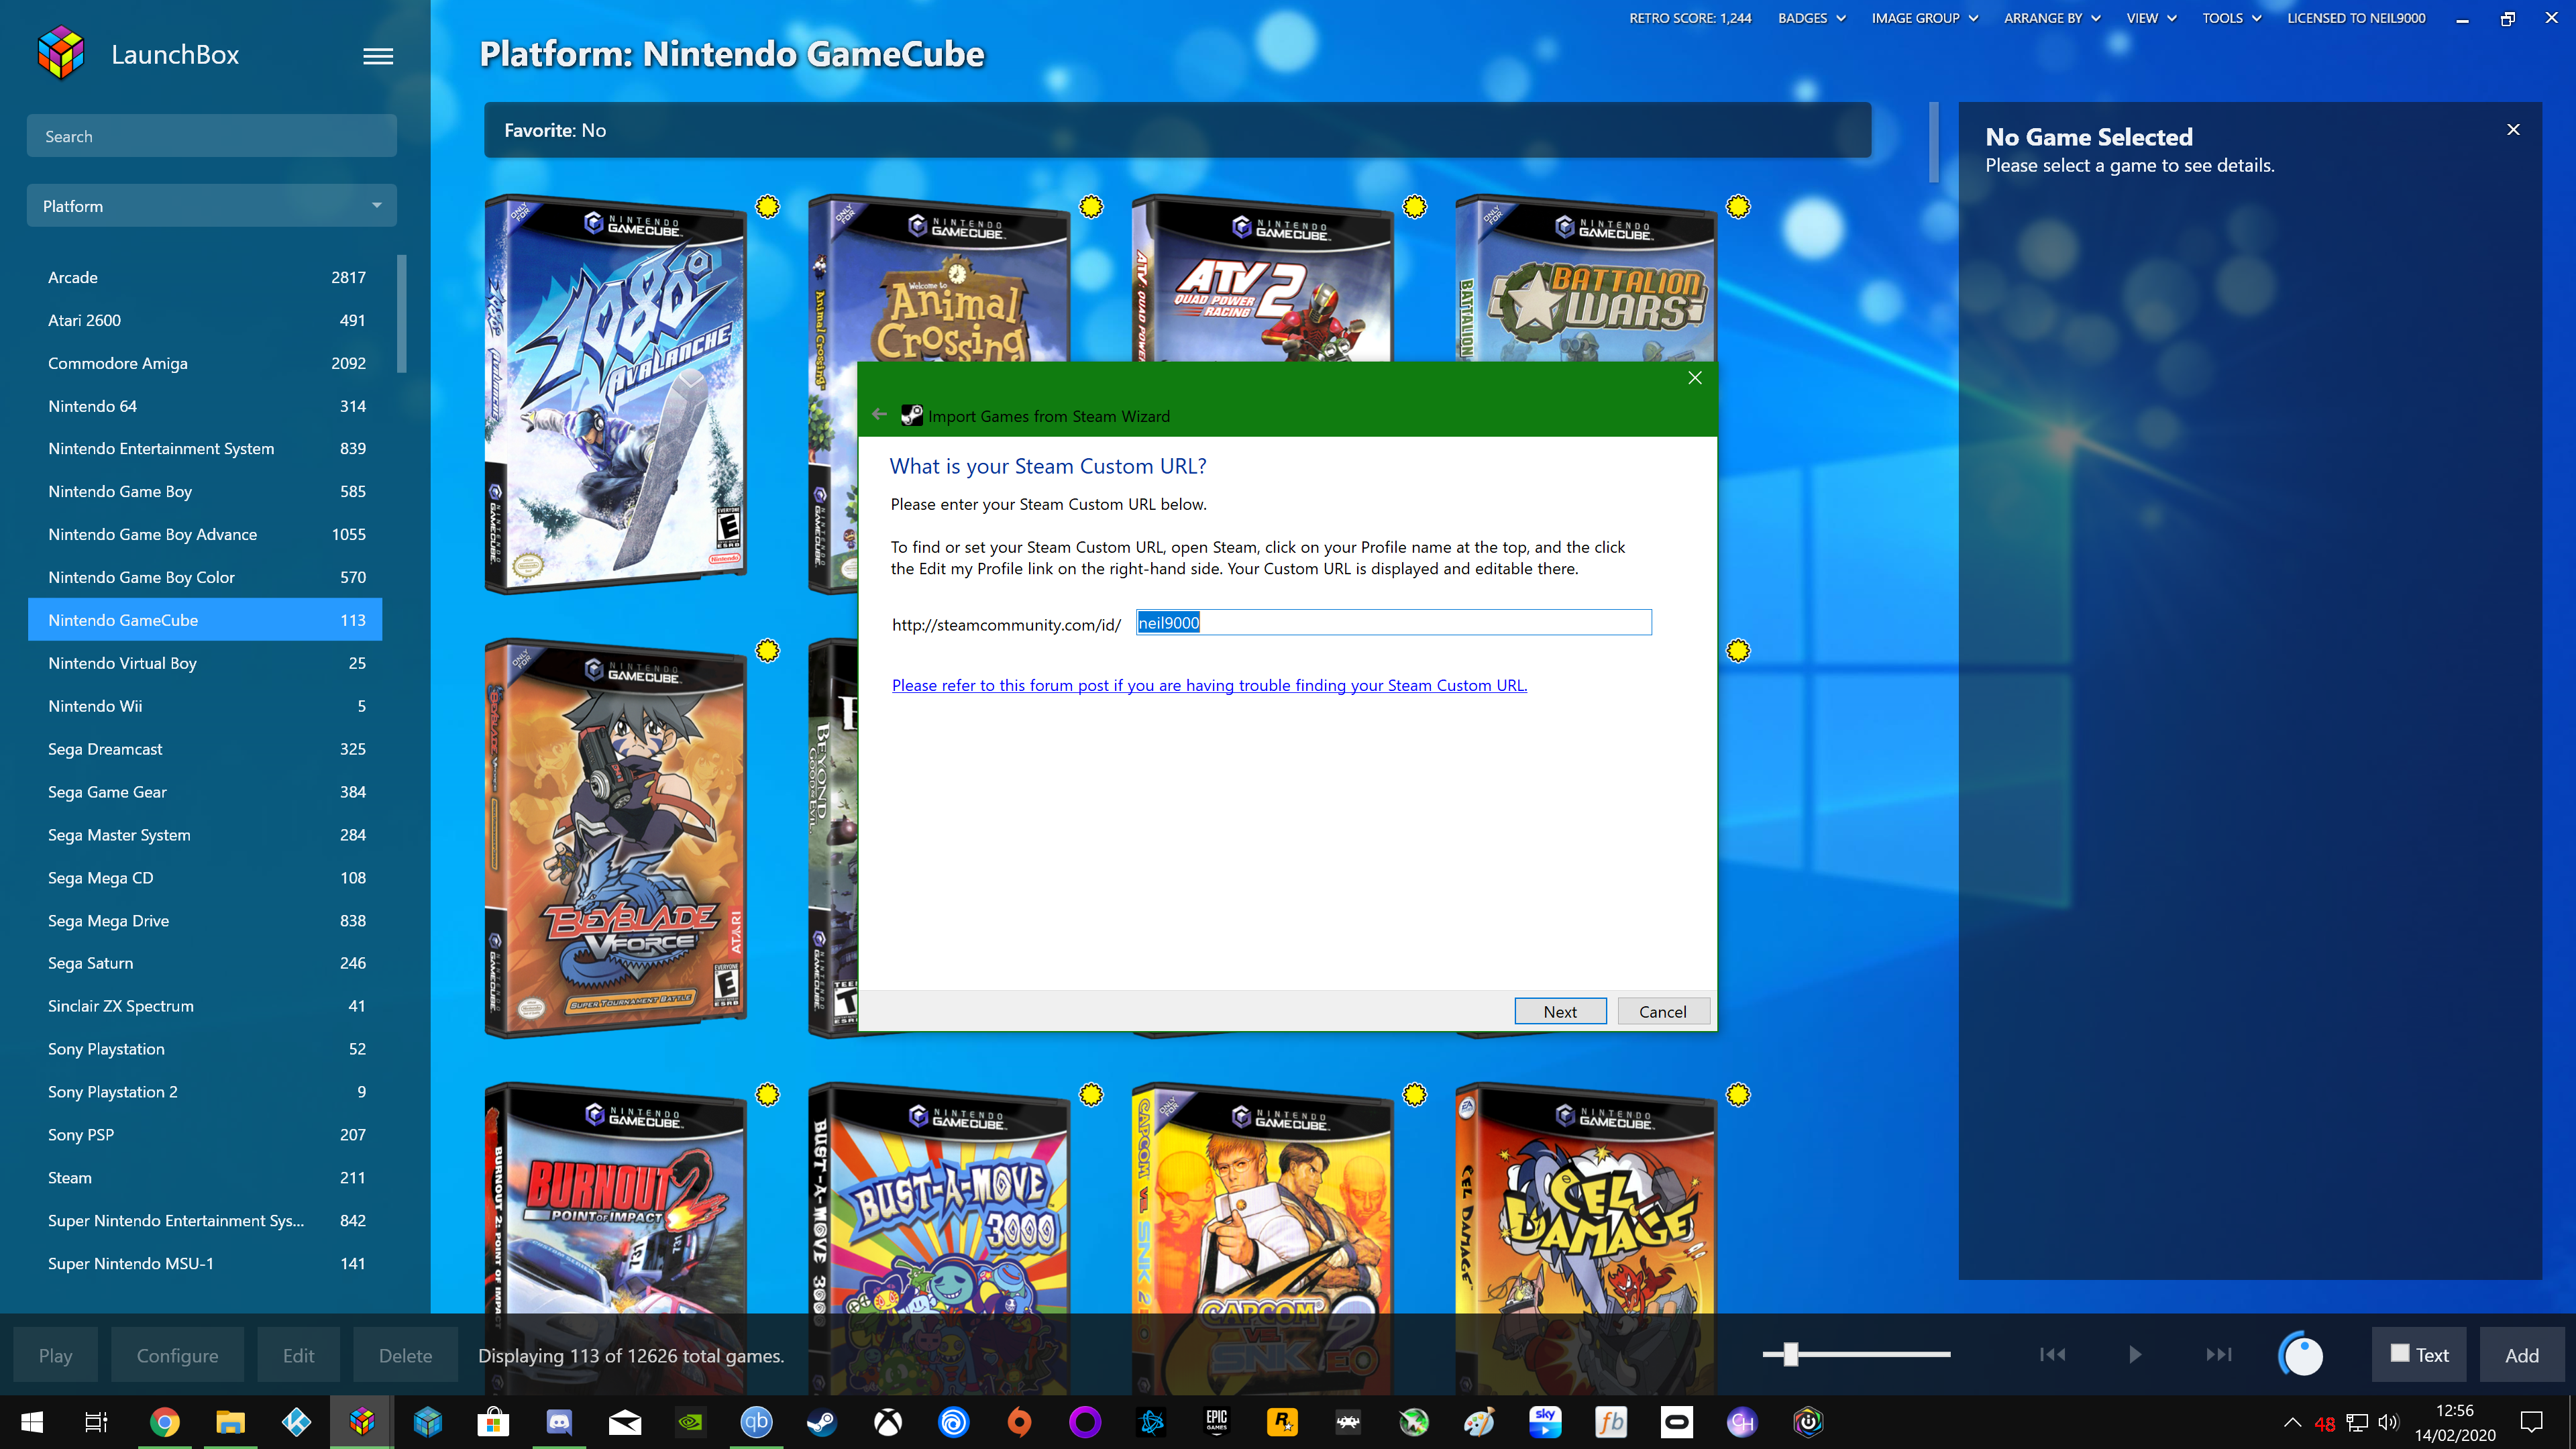Open Kodi from the taskbar
The height and width of the screenshot is (1449, 2576).
click(296, 1422)
